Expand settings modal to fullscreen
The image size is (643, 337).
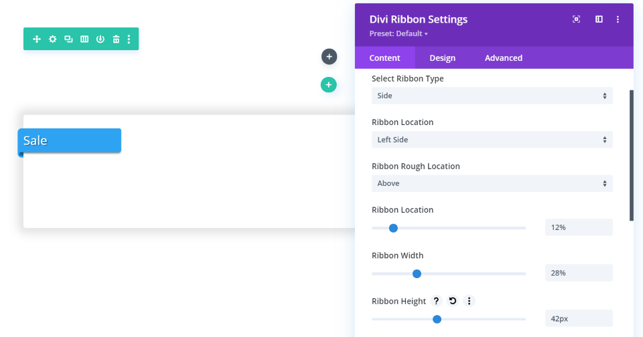click(576, 19)
